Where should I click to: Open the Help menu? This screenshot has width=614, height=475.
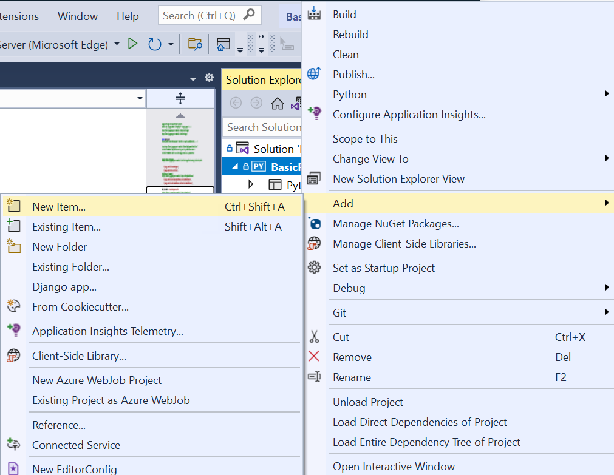pos(128,16)
